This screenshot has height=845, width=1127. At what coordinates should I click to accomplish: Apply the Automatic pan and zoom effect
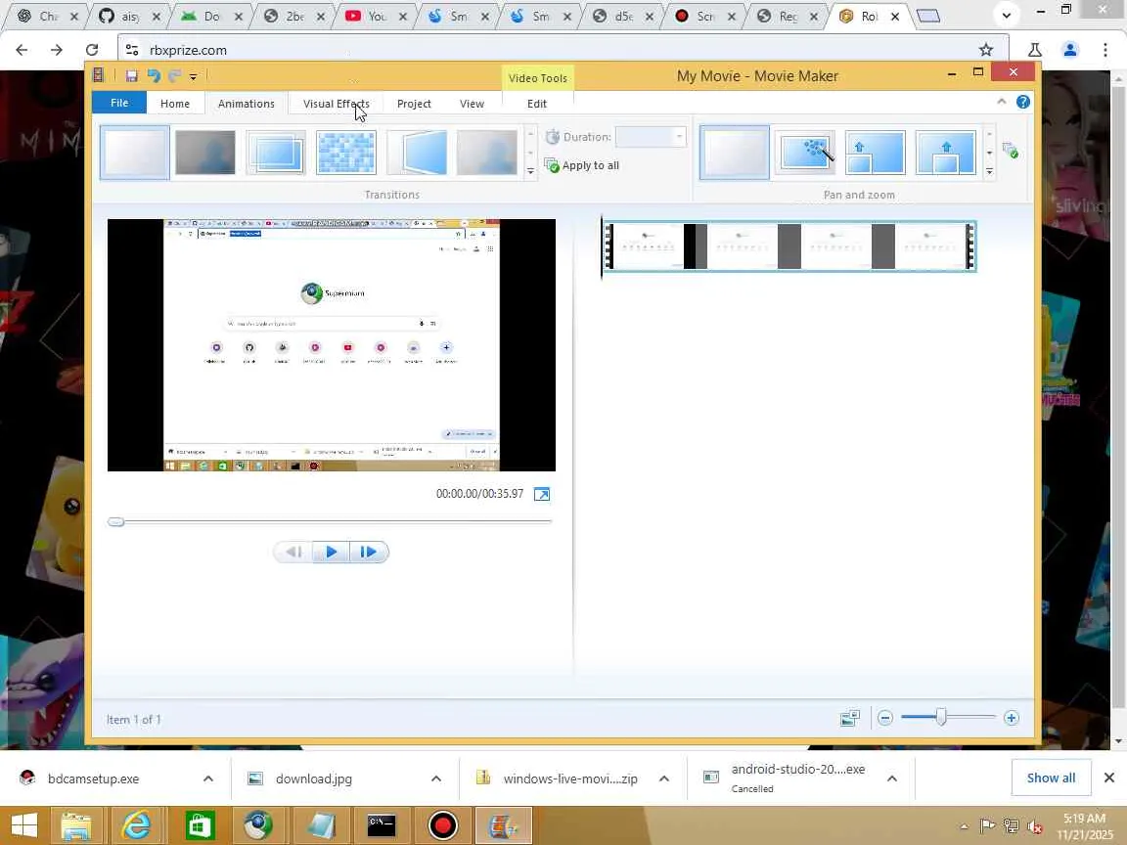coord(805,153)
